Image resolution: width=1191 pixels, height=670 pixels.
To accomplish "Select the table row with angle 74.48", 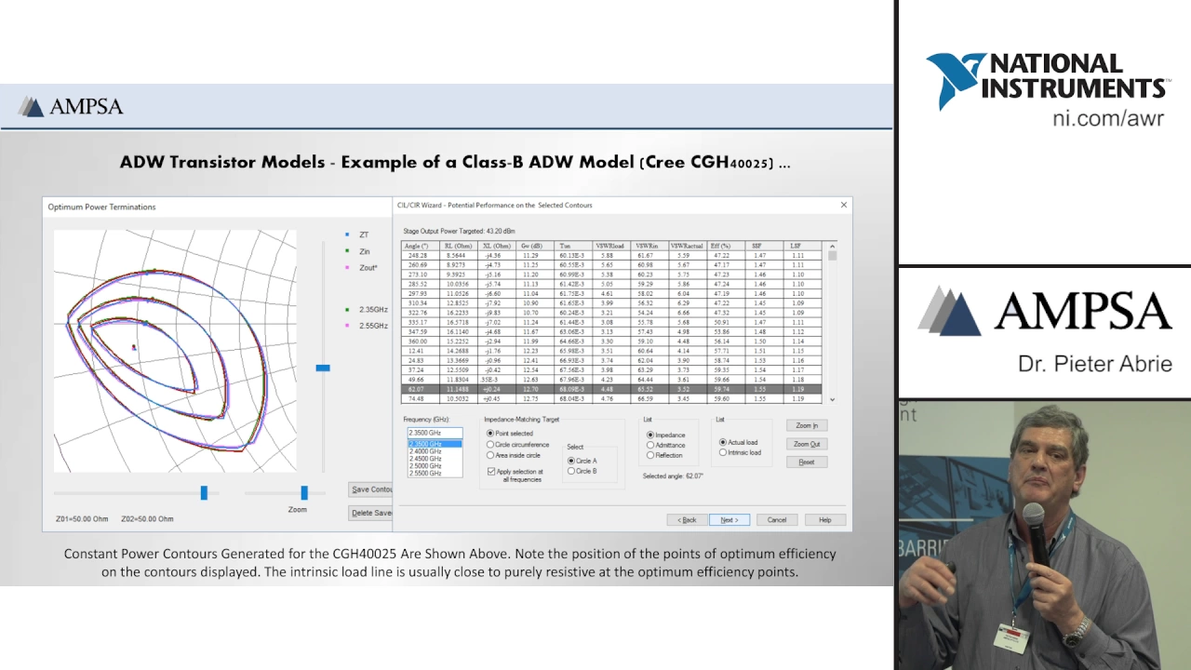I will 613,399.
